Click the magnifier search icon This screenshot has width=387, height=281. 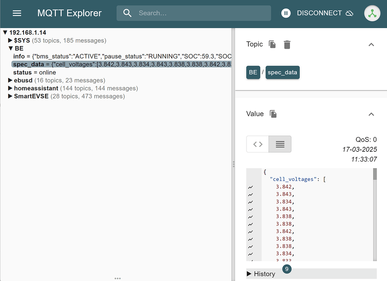coord(127,13)
